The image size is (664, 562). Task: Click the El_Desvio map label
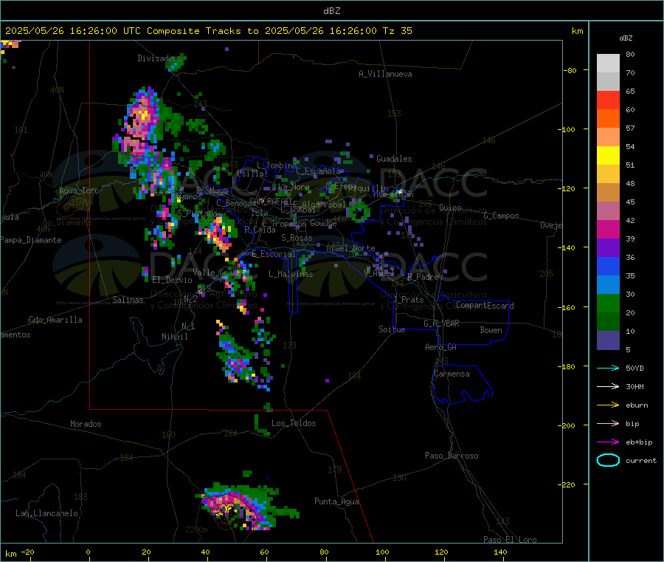click(x=173, y=280)
